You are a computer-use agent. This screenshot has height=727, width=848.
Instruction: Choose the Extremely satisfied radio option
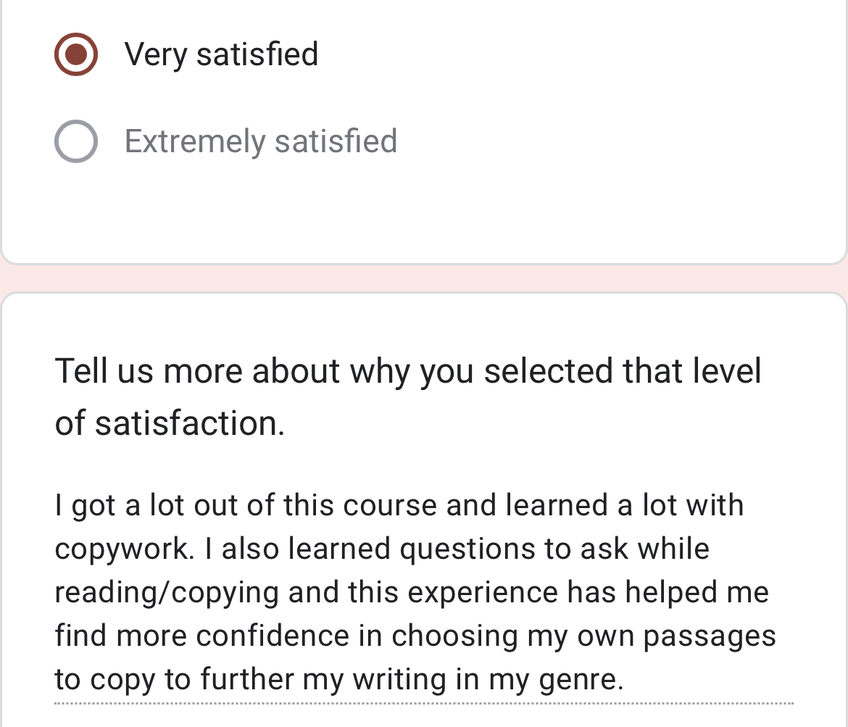tap(76, 141)
